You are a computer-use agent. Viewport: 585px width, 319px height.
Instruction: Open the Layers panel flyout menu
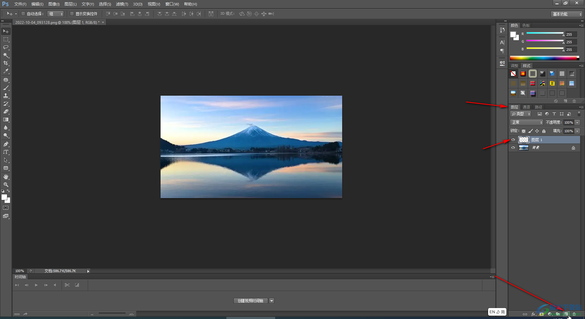pos(582,107)
